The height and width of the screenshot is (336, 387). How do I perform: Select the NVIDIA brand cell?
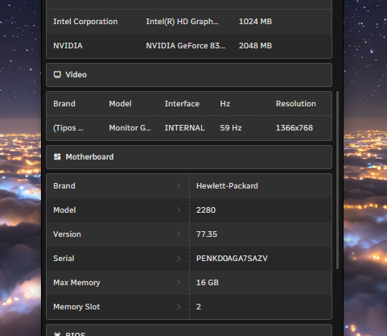(68, 46)
